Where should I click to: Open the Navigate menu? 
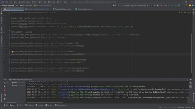pyautogui.click(x=22, y=2)
